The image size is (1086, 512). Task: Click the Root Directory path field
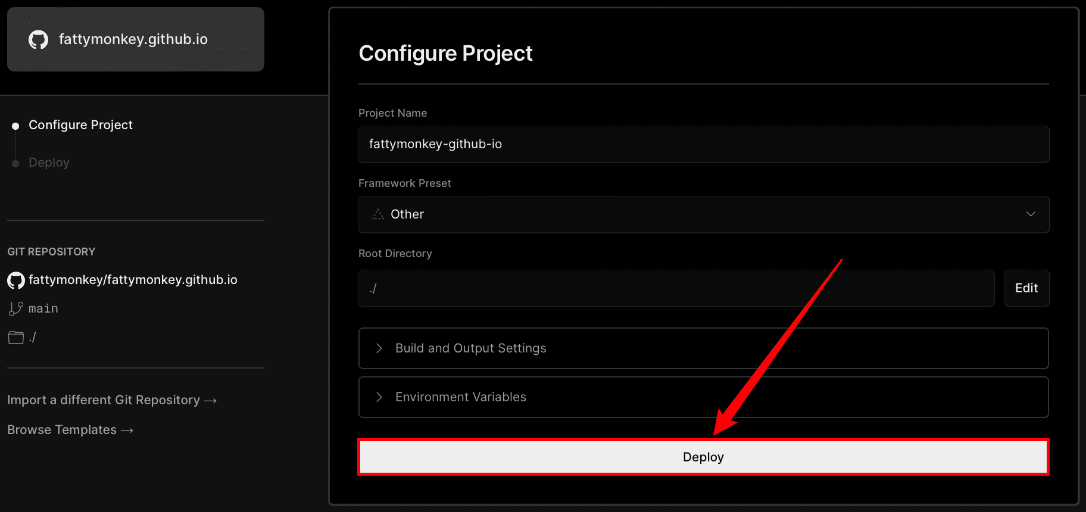click(x=676, y=288)
